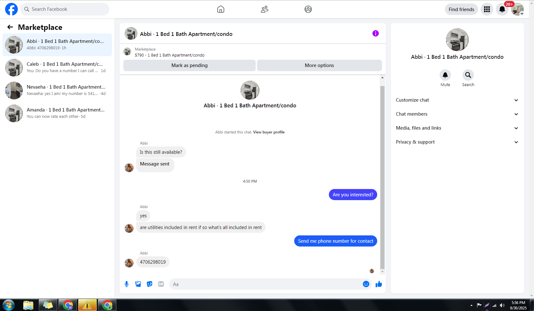
Task: Open the GIF picker icon
Action: click(161, 284)
